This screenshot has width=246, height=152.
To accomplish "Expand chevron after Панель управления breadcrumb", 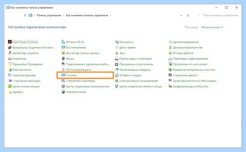I will [x=63, y=15].
